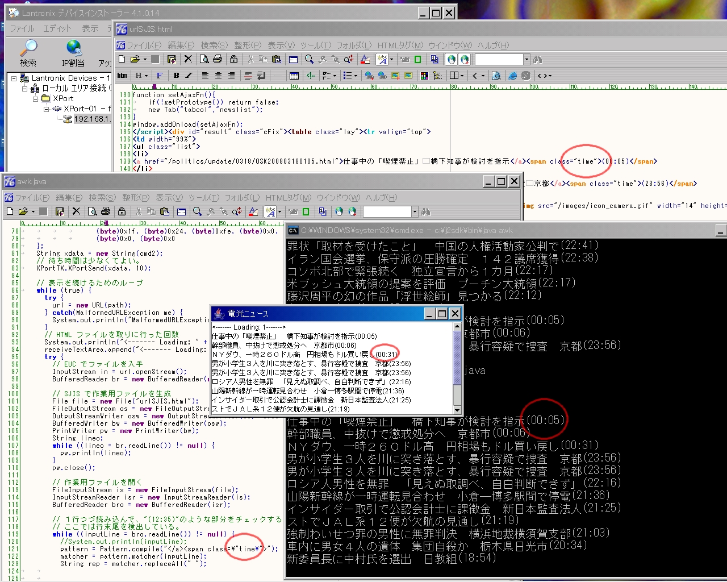The height and width of the screenshot is (582, 727).
Task: Click replace icon in urlSJIS.html toolbar
Action: (x=349, y=59)
